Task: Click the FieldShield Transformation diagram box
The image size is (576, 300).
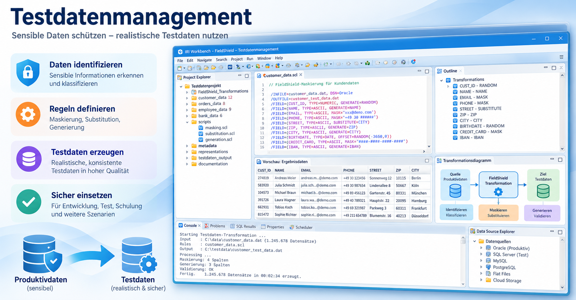Action: pyautogui.click(x=498, y=185)
